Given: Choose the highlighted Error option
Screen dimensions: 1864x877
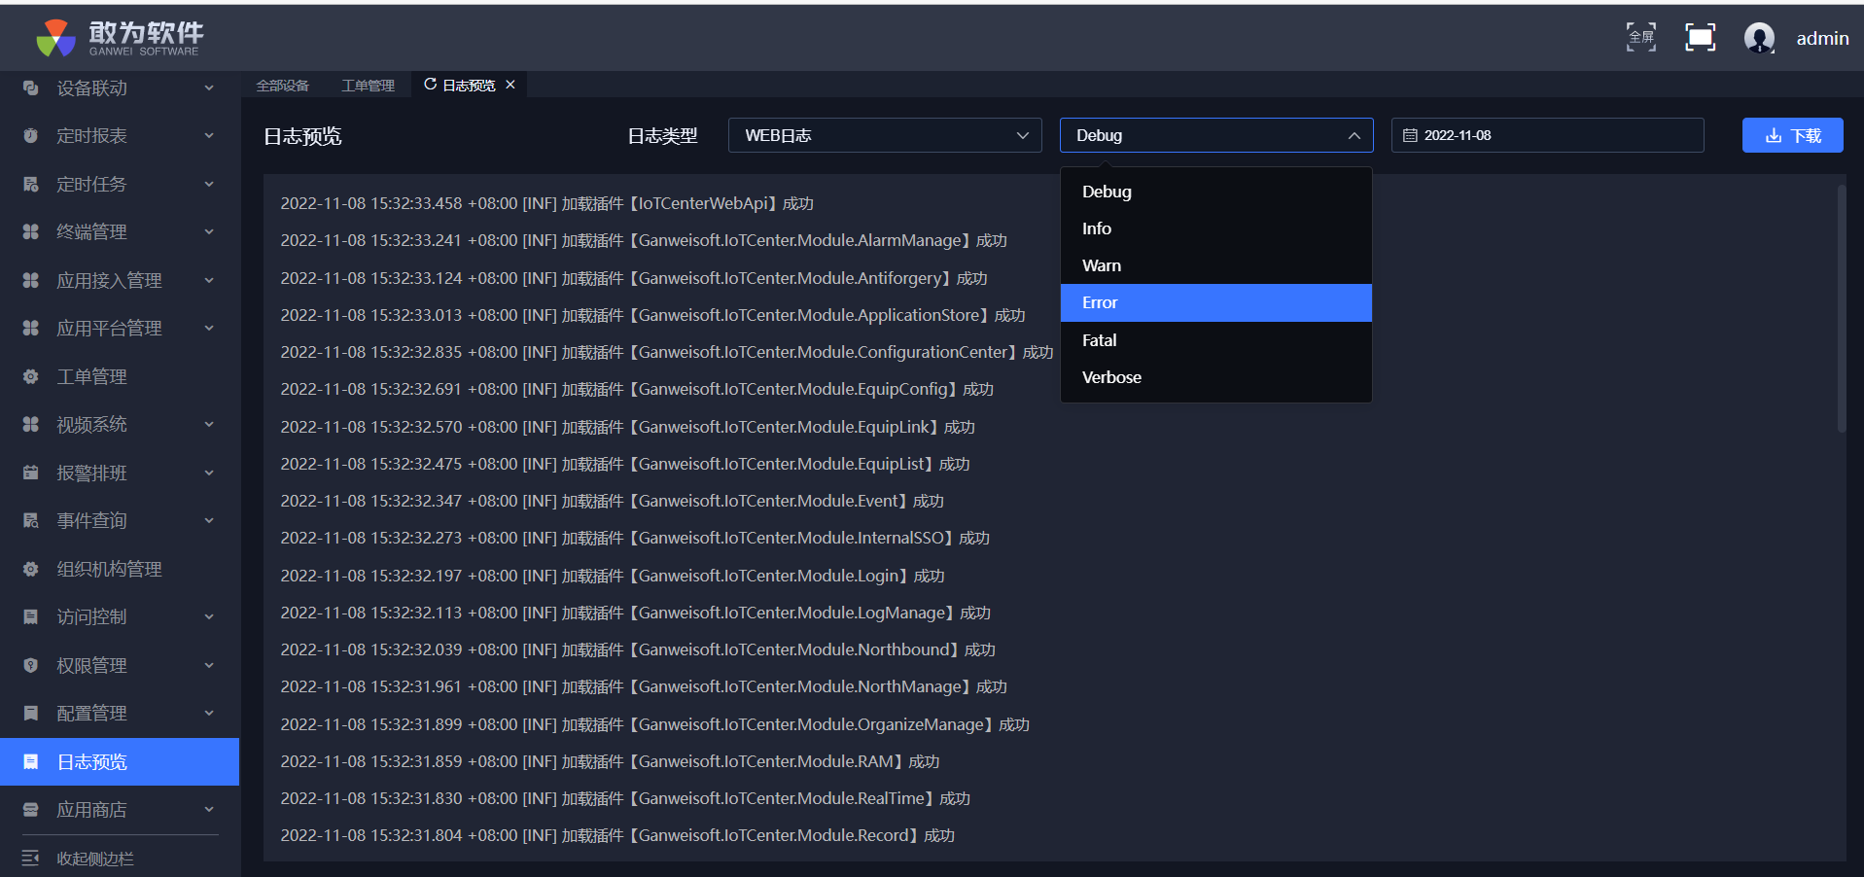Looking at the screenshot, I should pyautogui.click(x=1216, y=302).
